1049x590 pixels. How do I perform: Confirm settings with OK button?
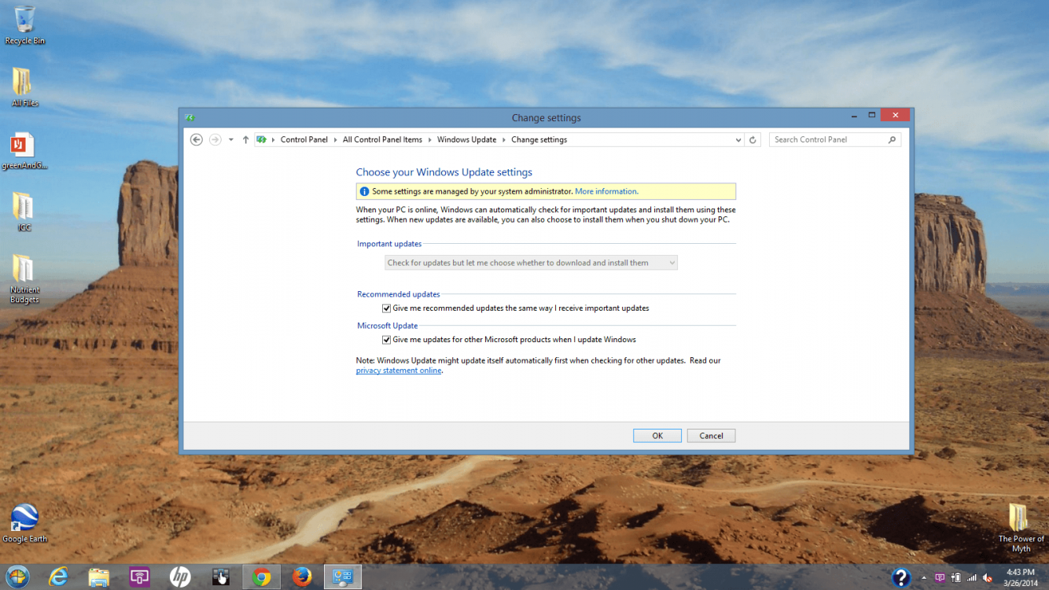[657, 436]
